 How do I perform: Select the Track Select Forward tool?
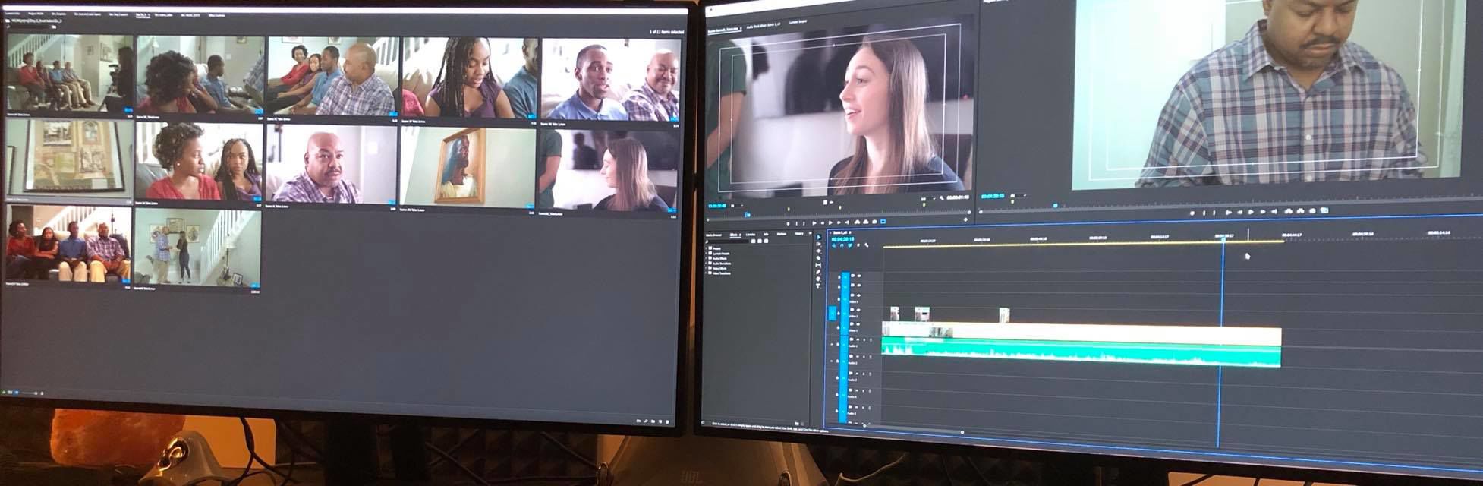click(x=818, y=244)
